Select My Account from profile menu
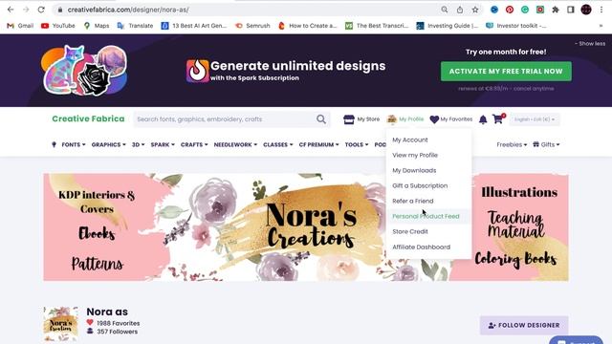612x344 pixels. (410, 140)
